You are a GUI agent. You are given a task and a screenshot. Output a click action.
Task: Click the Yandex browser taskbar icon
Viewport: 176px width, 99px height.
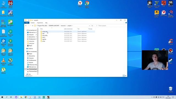coord(30,97)
